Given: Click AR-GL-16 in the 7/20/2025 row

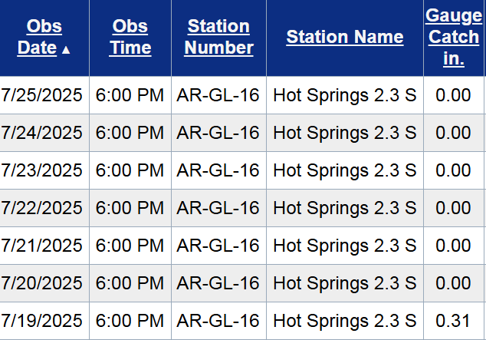Looking at the screenshot, I should (x=218, y=282).
